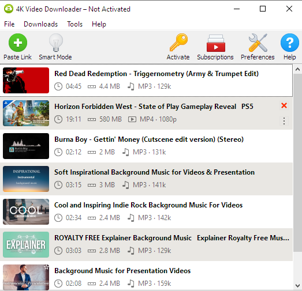The width and height of the screenshot is (302, 291).
Task: Open the Subscriptions panel
Action: coord(215,47)
